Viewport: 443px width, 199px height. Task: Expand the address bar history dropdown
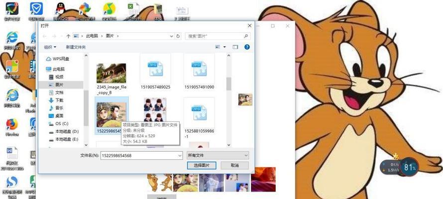pos(172,36)
